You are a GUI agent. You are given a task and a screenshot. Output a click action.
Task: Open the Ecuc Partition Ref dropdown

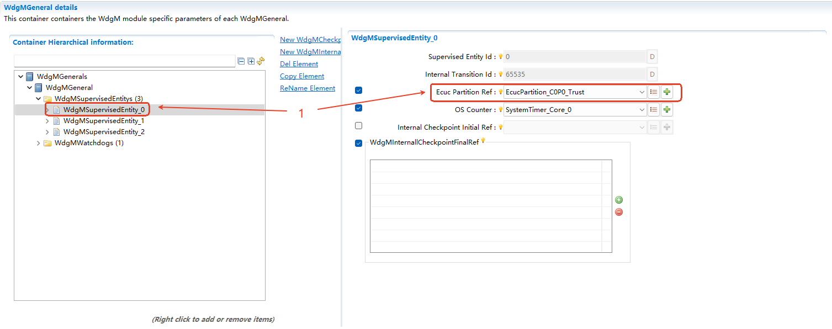click(x=642, y=92)
